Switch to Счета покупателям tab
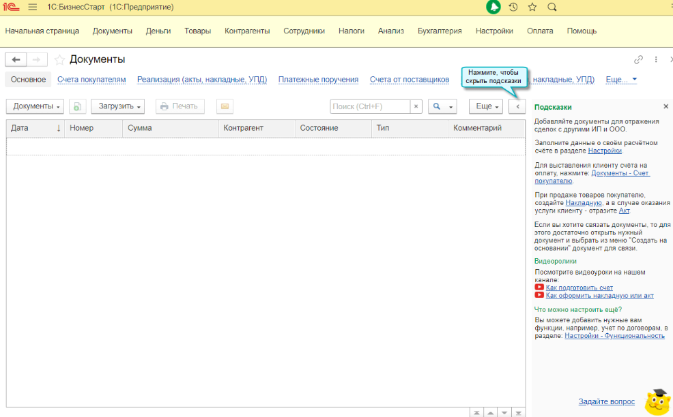Image resolution: width=673 pixels, height=417 pixels. click(x=91, y=80)
